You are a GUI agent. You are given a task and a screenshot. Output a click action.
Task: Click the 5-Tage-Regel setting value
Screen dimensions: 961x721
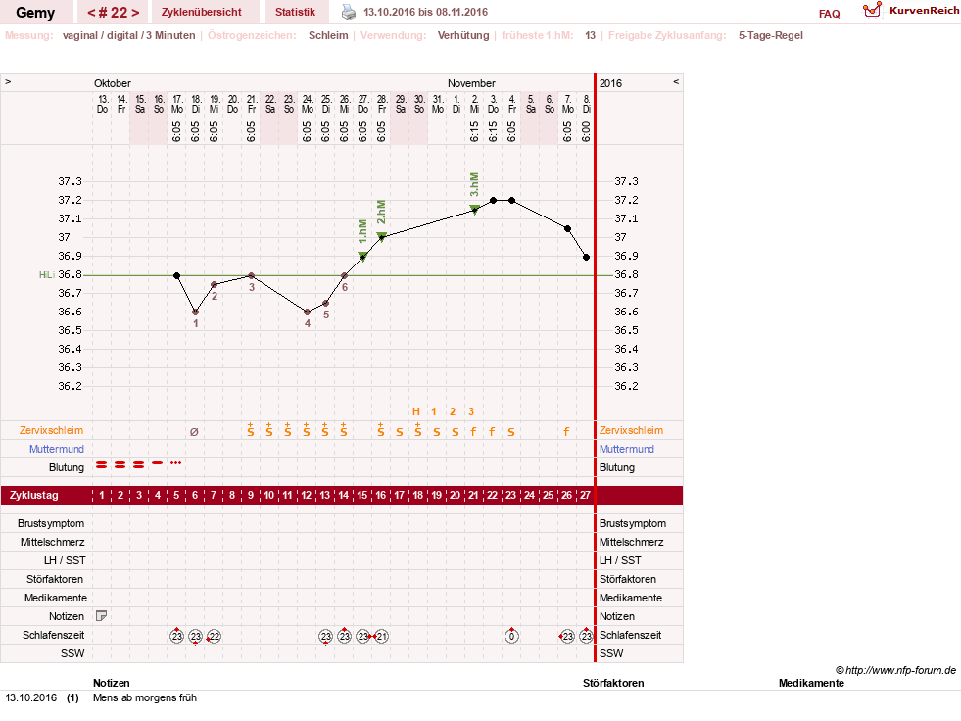[770, 35]
